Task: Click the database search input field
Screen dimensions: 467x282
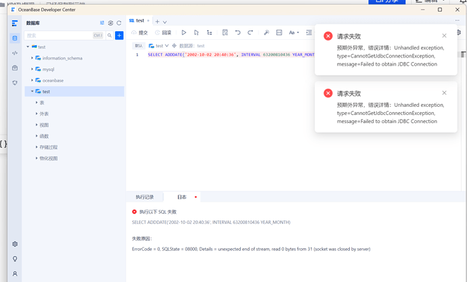Action: tap(61, 35)
